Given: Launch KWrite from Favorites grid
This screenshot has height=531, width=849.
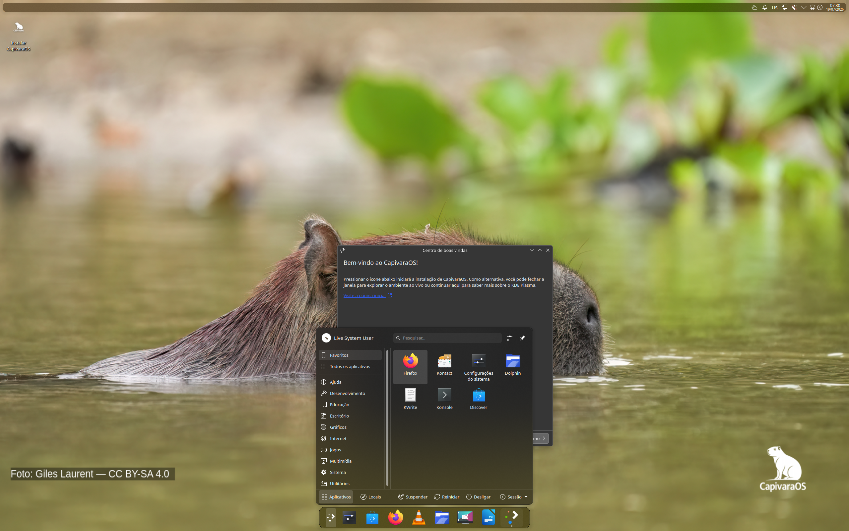Looking at the screenshot, I should coord(410,400).
